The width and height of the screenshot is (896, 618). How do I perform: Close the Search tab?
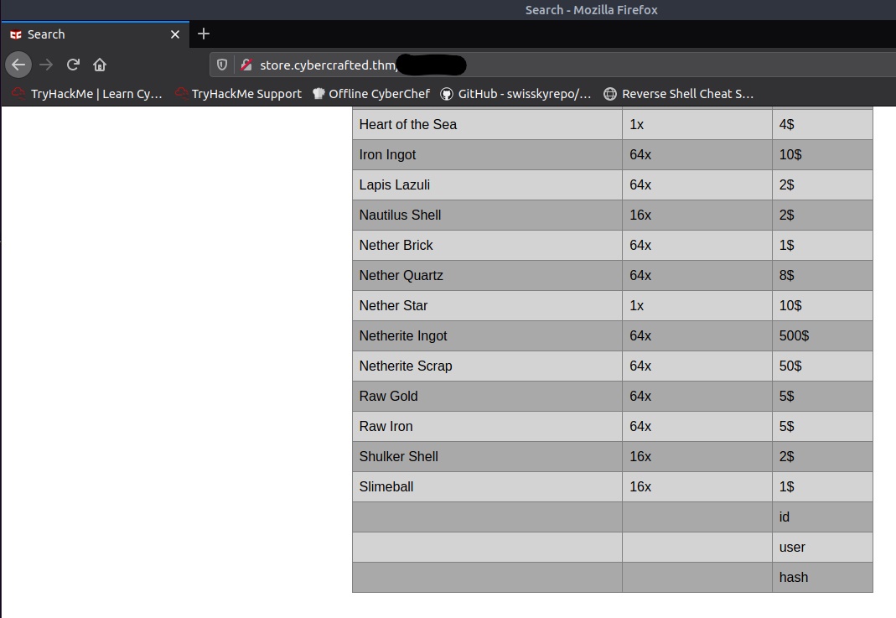point(174,34)
